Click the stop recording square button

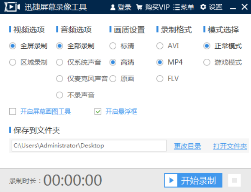click(x=234, y=180)
